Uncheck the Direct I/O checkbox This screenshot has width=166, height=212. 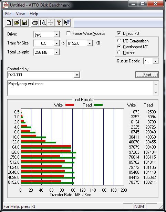119,33
